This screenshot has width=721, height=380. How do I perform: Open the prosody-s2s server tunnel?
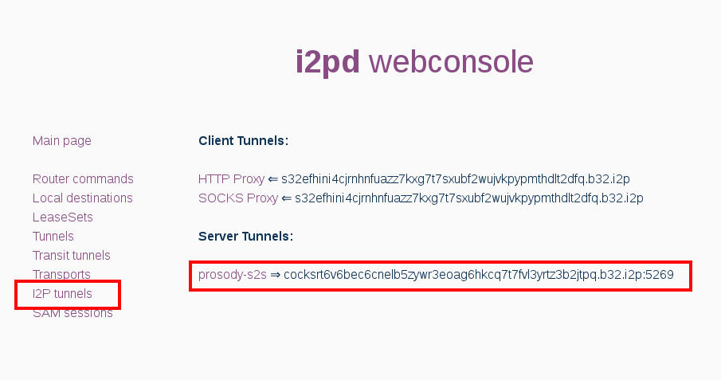pyautogui.click(x=233, y=276)
